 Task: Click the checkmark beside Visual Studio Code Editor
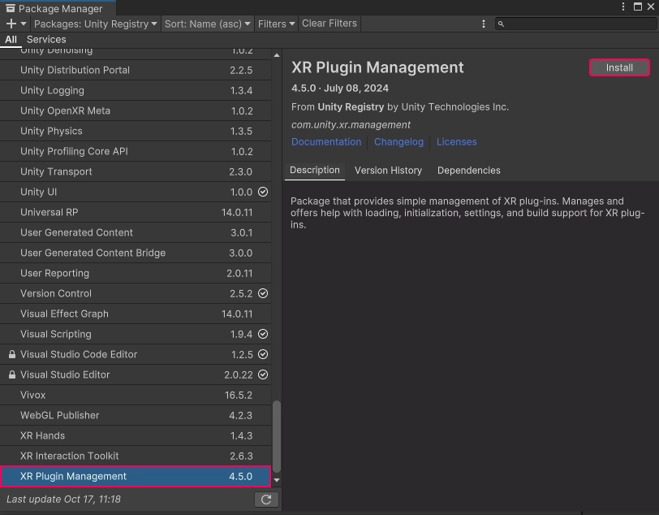click(261, 354)
